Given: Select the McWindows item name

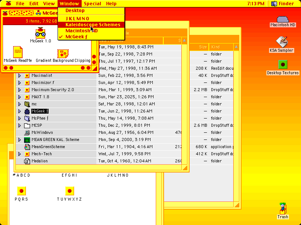Looking at the screenshot, I should coord(42,133).
